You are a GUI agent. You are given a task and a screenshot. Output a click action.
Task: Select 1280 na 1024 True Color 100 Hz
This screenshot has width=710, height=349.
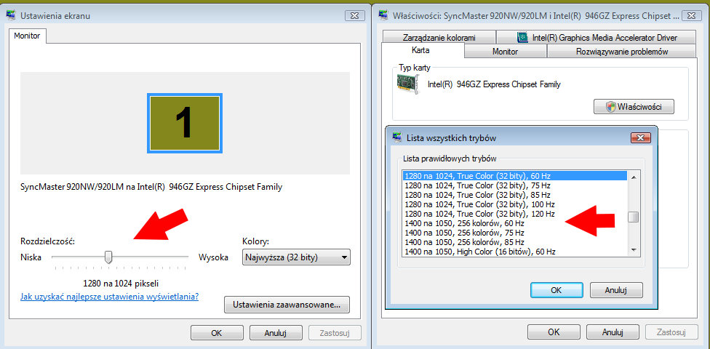click(515, 204)
